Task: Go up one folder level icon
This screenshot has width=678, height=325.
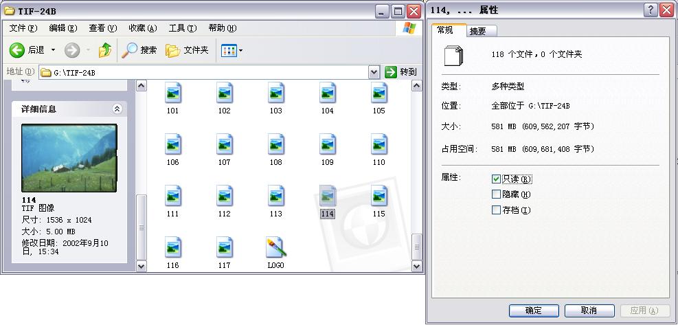Action: coord(105,50)
